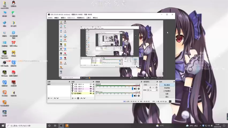Toggle visibility of text source 4
The height and width of the screenshot is (128, 228).
click(x=91, y=84)
